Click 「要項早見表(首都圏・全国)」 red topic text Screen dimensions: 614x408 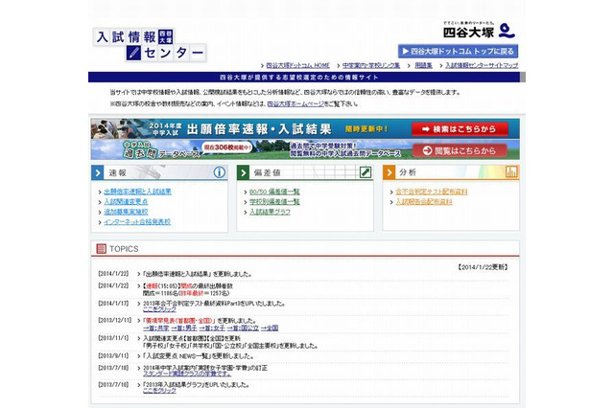[x=179, y=321]
